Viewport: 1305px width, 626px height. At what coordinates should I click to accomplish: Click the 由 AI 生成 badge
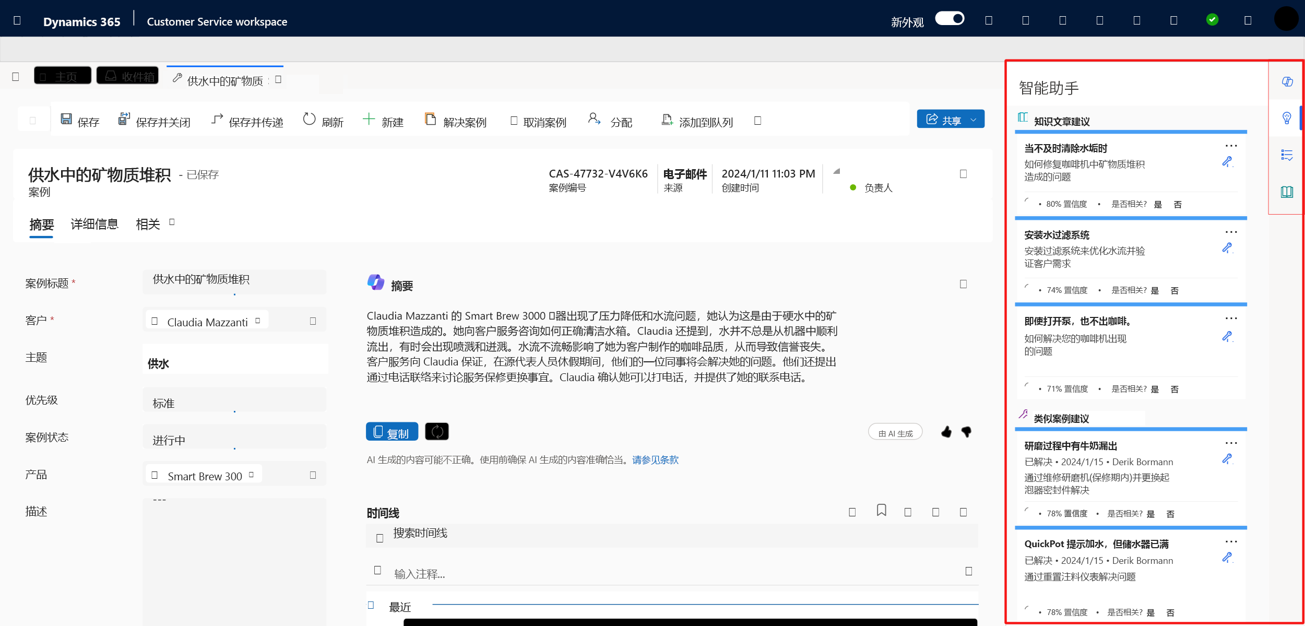[895, 433]
